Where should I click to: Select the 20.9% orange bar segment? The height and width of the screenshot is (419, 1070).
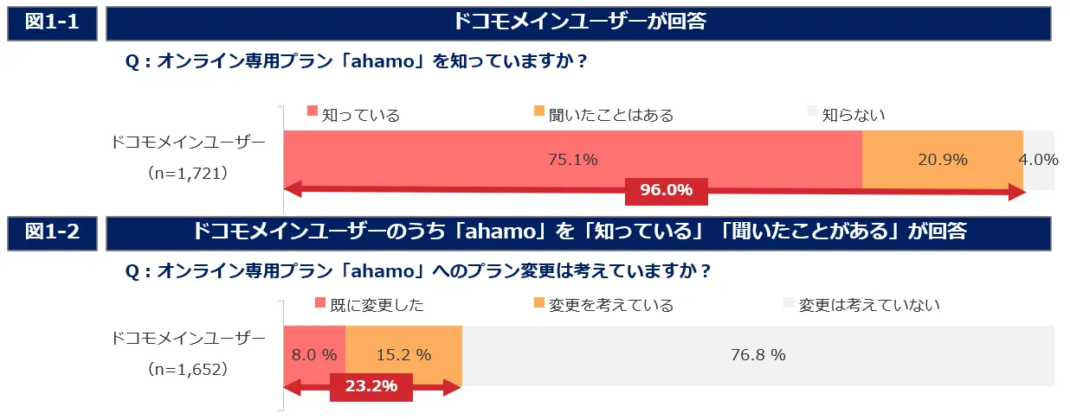coord(942,159)
